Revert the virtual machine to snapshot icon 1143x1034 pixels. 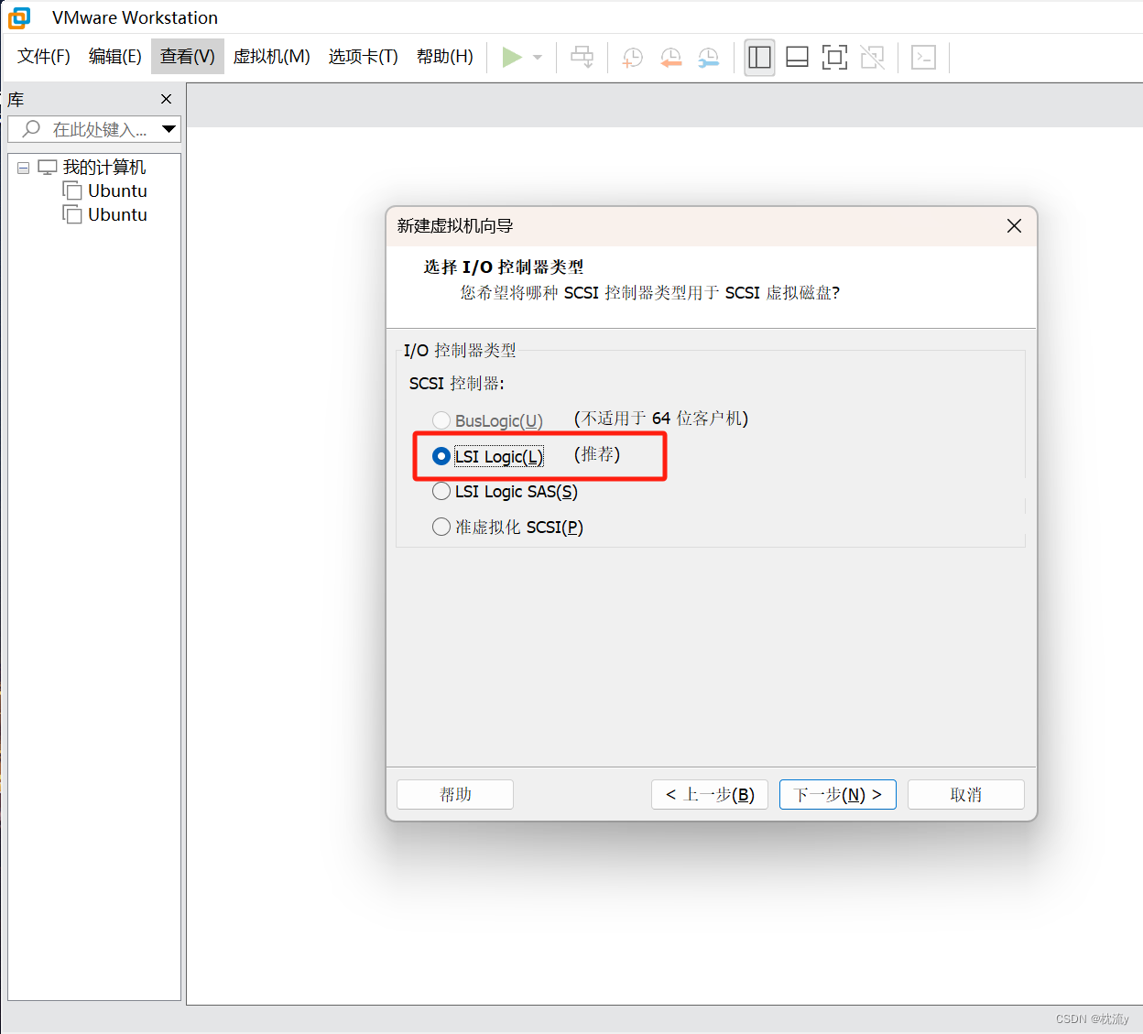click(670, 58)
